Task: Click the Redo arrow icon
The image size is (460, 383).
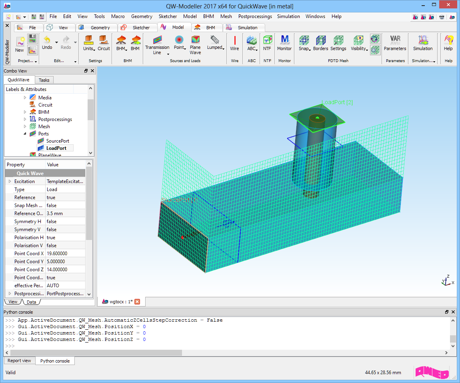Action: coord(66,39)
